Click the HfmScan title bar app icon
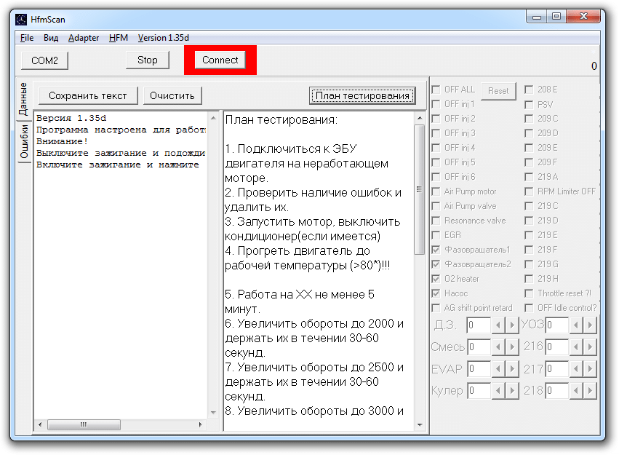619x455 pixels. coord(21,20)
